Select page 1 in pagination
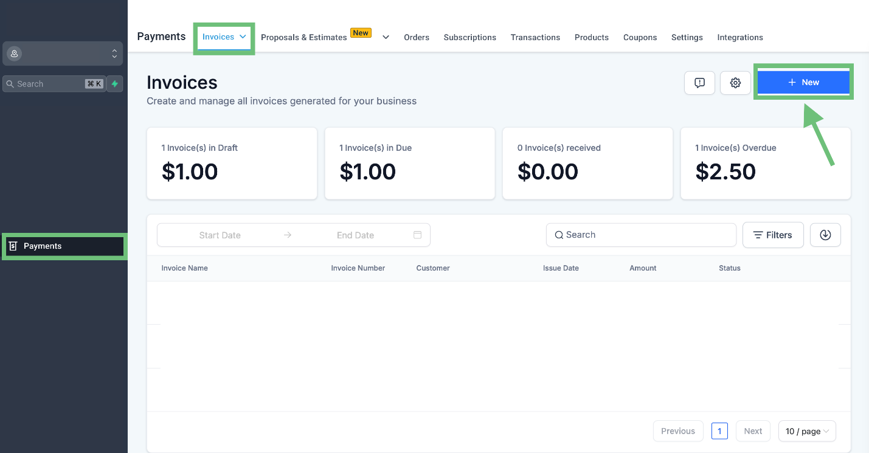 click(719, 431)
